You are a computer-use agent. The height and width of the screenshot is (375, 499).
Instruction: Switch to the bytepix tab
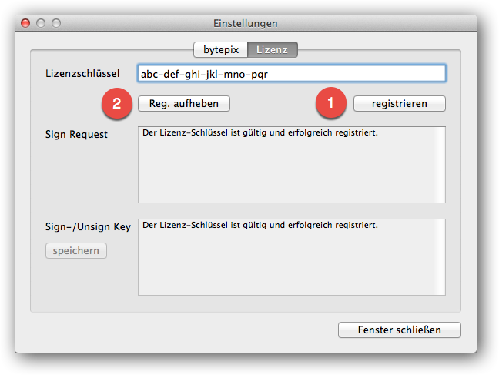(220, 49)
